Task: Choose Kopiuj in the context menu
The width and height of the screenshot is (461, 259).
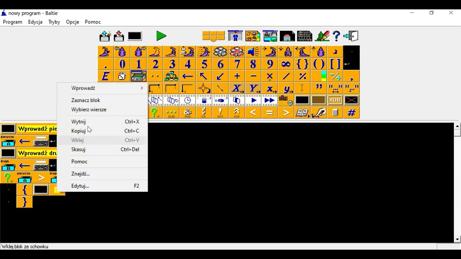Action: point(102,131)
